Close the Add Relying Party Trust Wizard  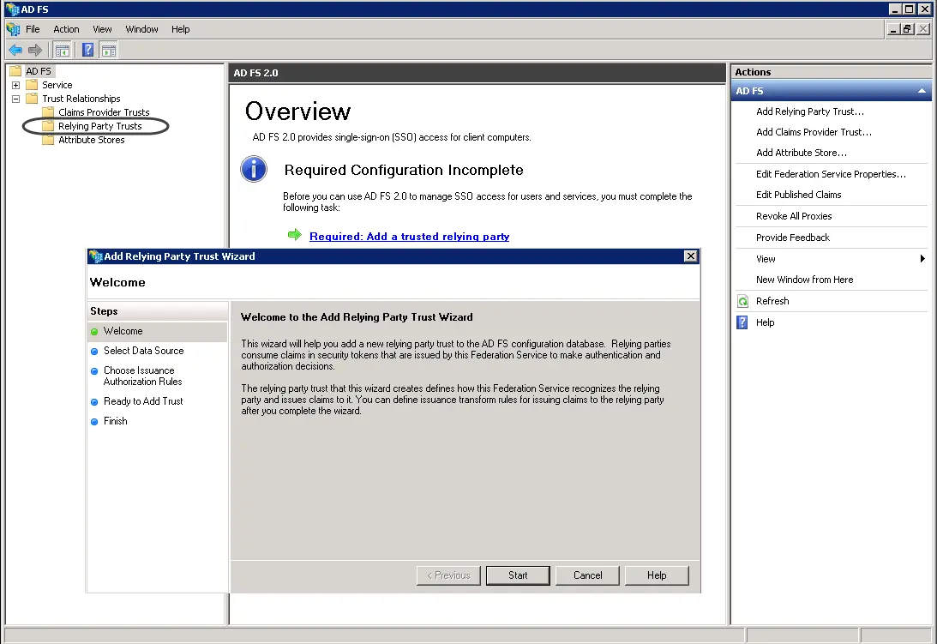[690, 256]
